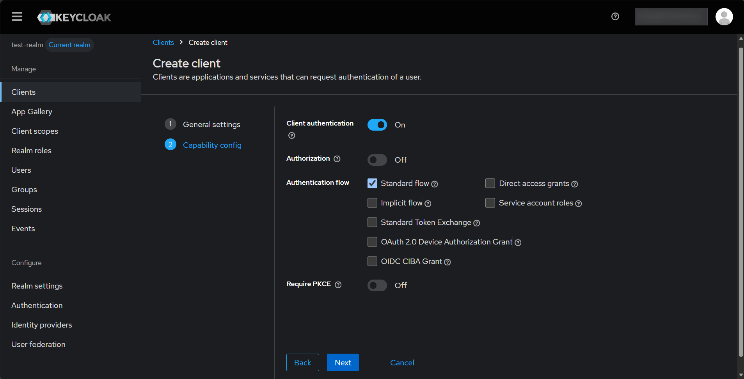Click scrollbar down arrow
The width and height of the screenshot is (744, 379).
(741, 375)
